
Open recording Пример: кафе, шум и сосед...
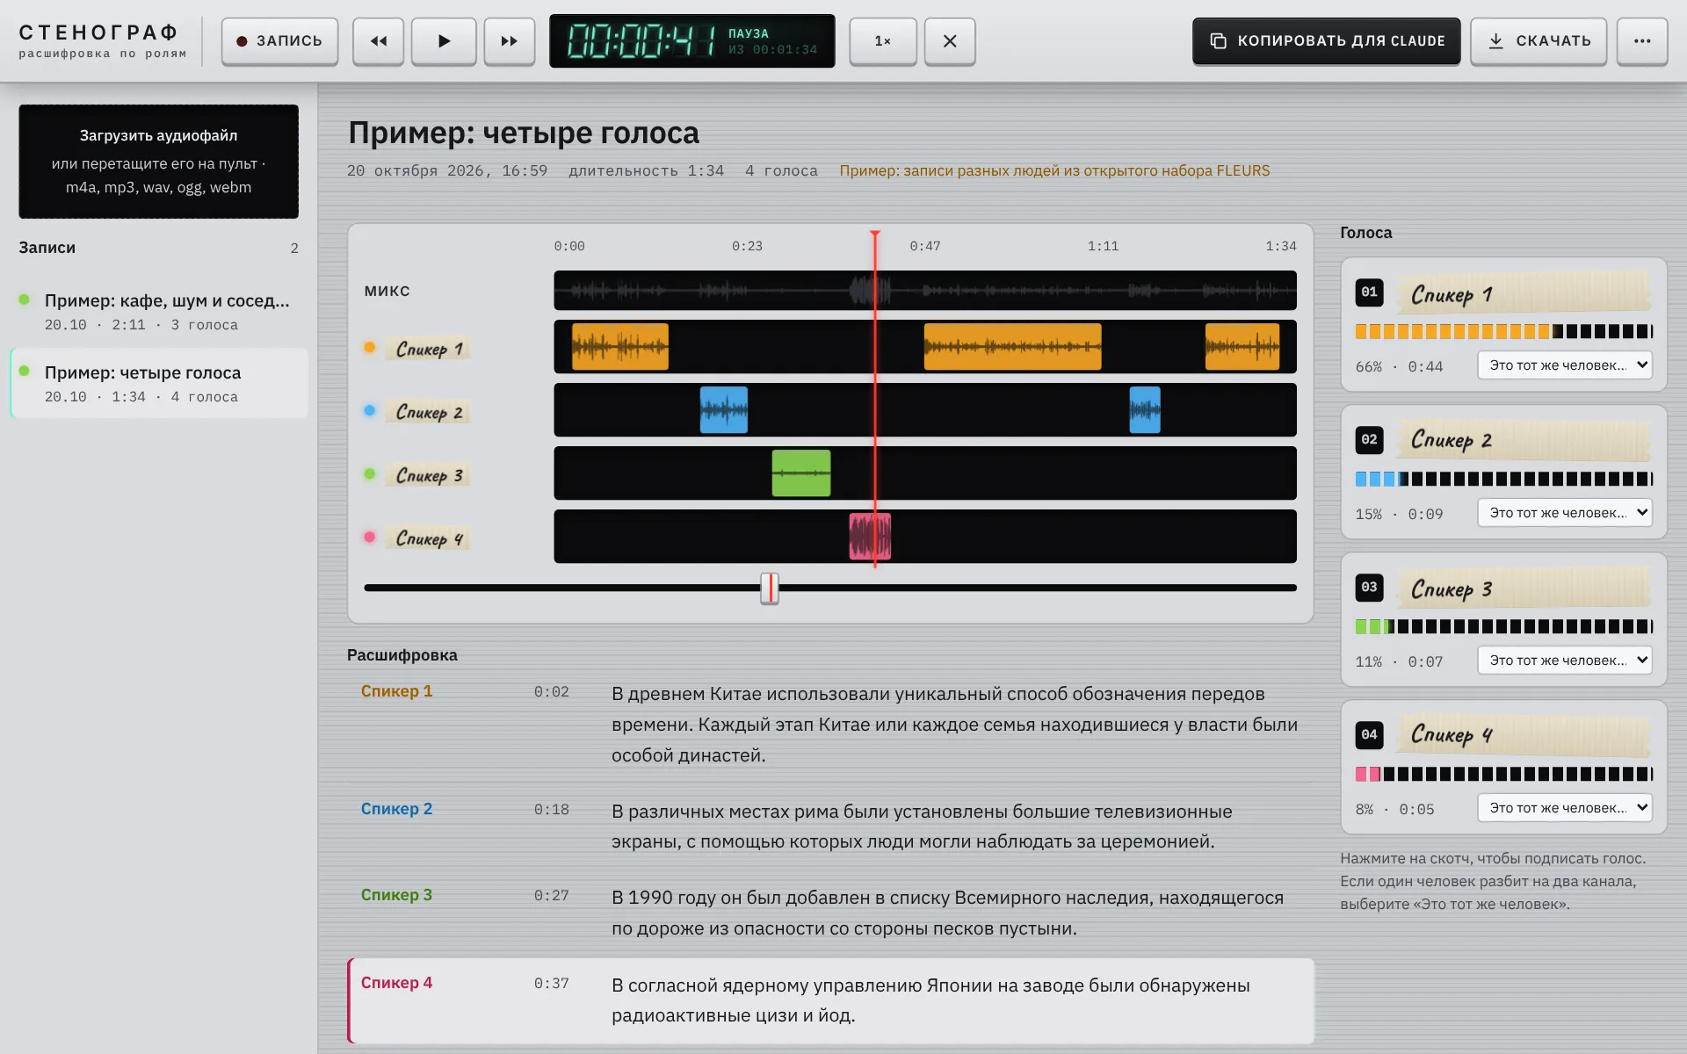[159, 312]
